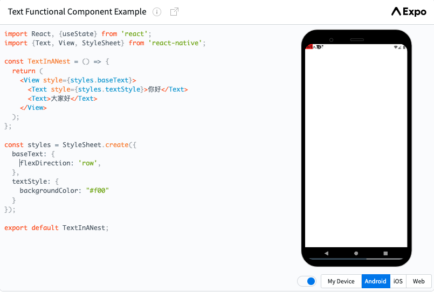The width and height of the screenshot is (434, 292).
Task: Switch to the Web preview tab
Action: pyautogui.click(x=418, y=281)
